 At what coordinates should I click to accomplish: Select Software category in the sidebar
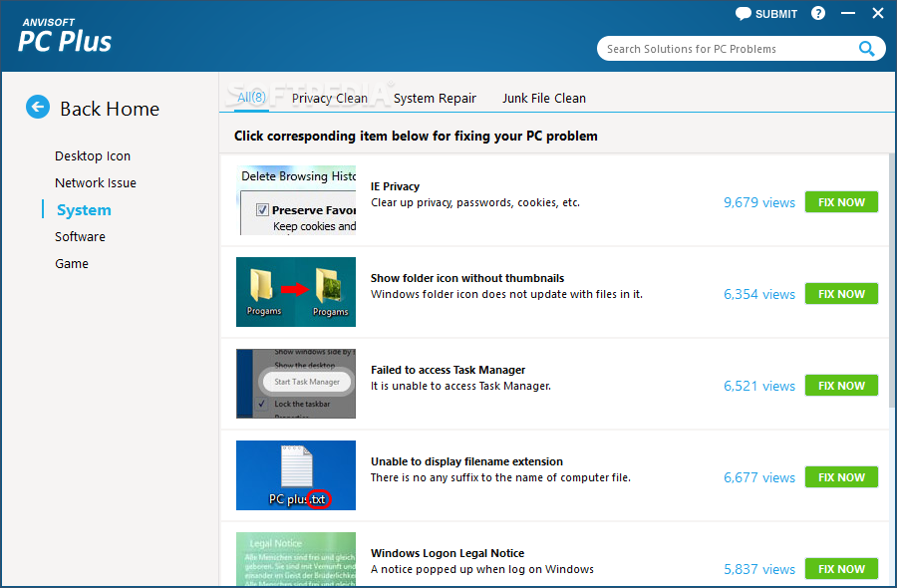80,237
